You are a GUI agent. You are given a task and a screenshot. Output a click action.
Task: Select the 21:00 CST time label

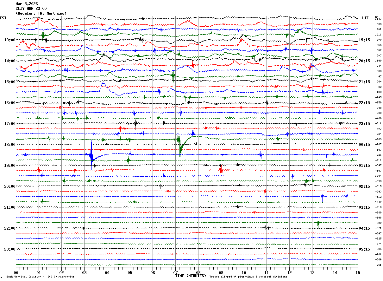(x=9, y=207)
